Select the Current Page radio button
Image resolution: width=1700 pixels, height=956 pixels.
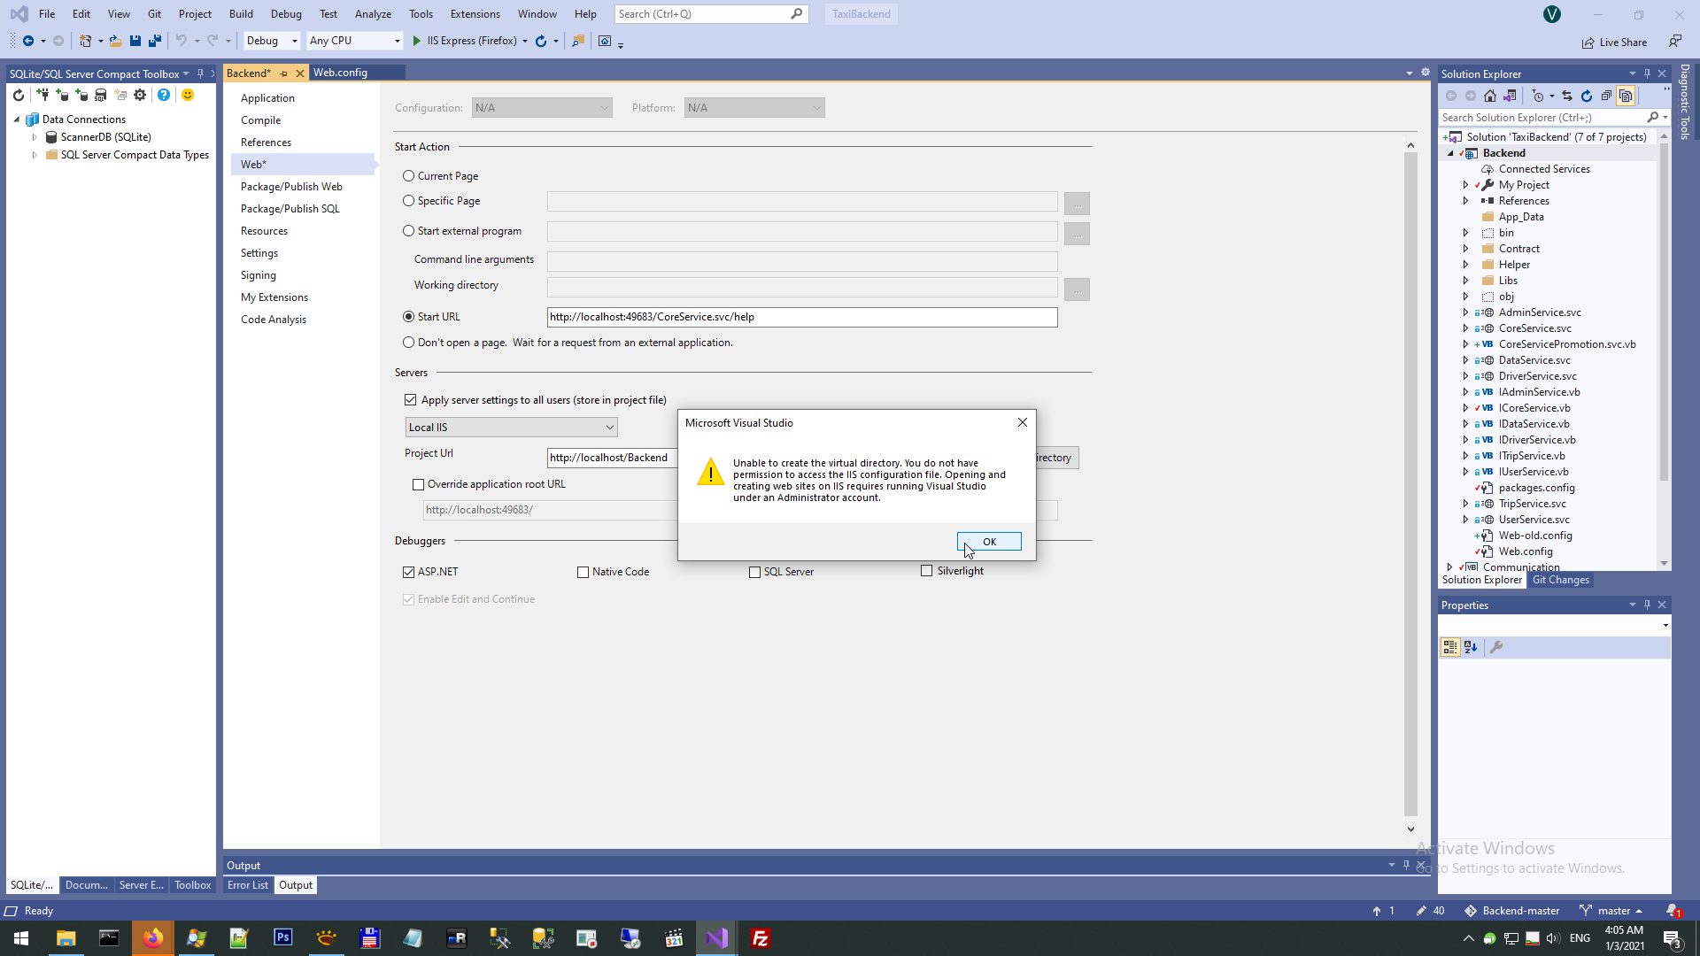408,176
